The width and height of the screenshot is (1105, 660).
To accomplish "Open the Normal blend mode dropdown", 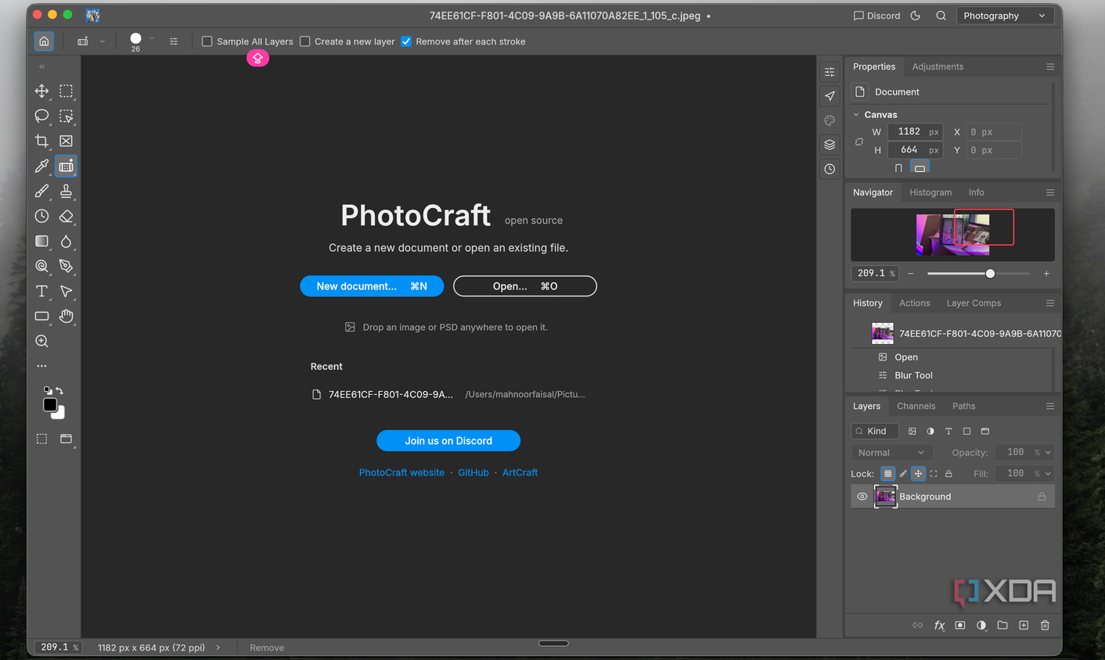I will pos(891,453).
